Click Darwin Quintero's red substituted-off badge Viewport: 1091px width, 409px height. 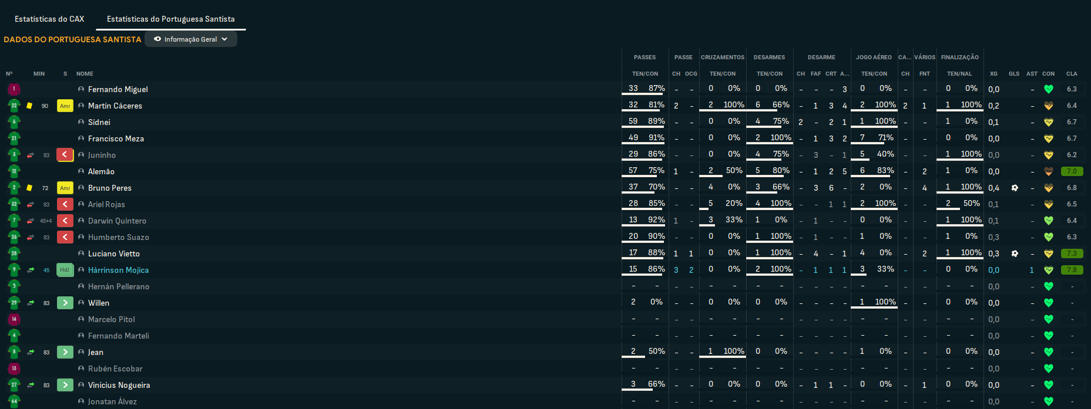65,221
